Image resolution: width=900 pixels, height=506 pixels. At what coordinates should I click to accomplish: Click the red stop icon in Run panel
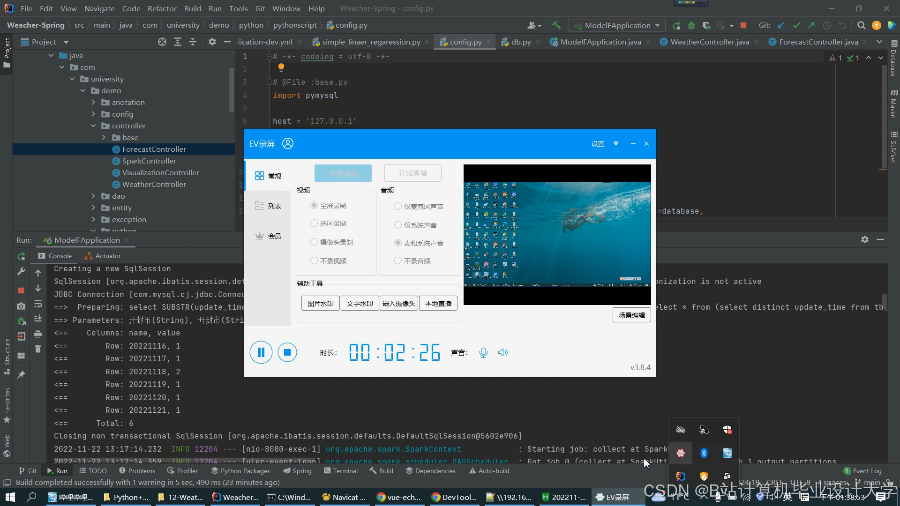pos(21,290)
